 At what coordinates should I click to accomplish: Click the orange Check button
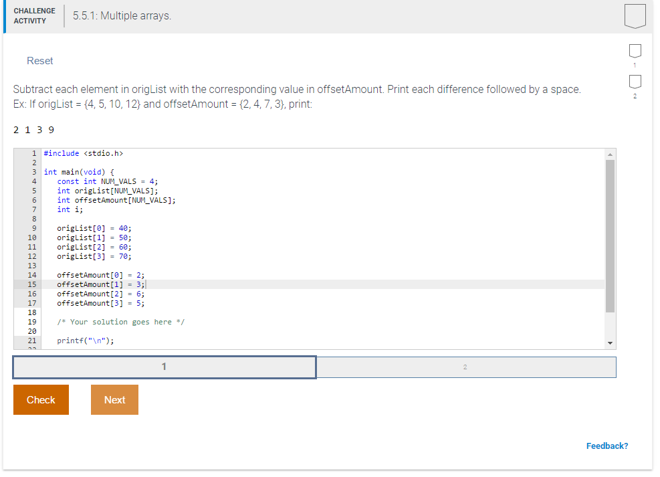click(41, 399)
